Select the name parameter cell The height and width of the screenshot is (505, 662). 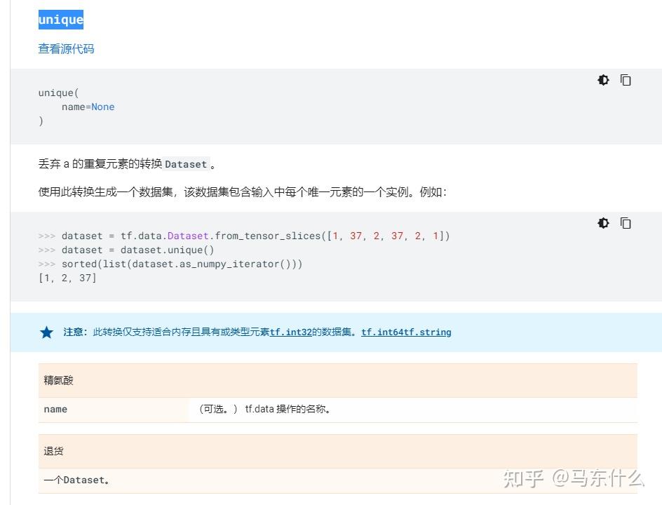[56, 410]
